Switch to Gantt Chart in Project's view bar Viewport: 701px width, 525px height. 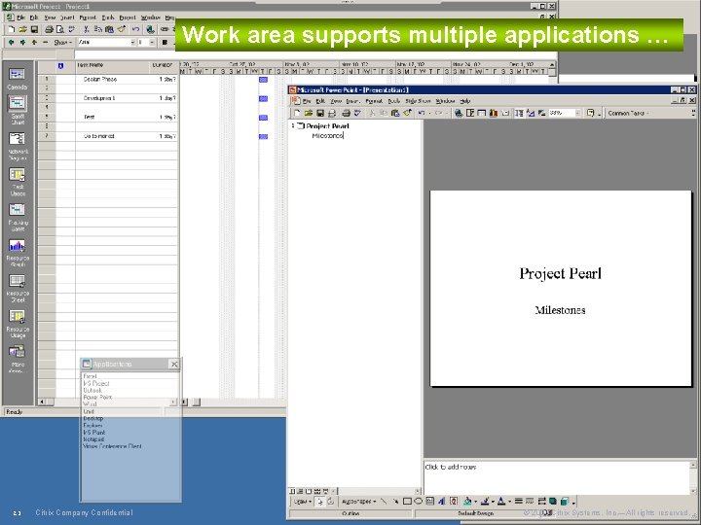[17, 110]
